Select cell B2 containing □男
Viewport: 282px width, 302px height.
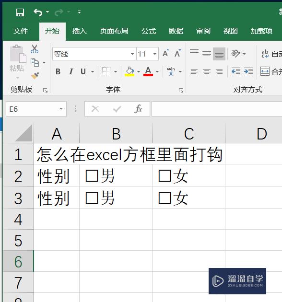coord(116,175)
